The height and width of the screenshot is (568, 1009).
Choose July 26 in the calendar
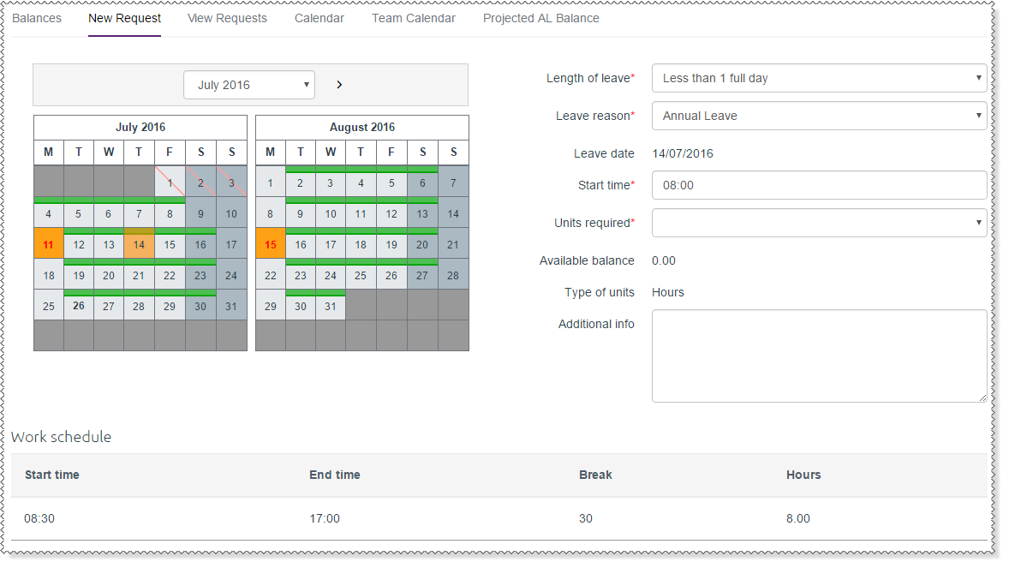coord(79,307)
